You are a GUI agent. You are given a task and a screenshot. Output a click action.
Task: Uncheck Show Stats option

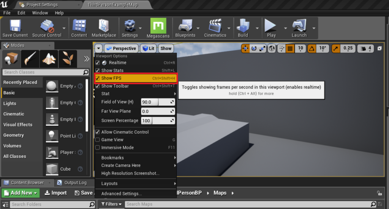(x=98, y=70)
